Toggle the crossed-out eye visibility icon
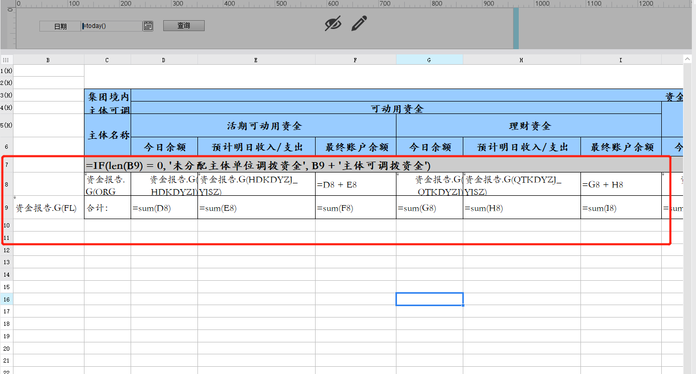 point(333,23)
